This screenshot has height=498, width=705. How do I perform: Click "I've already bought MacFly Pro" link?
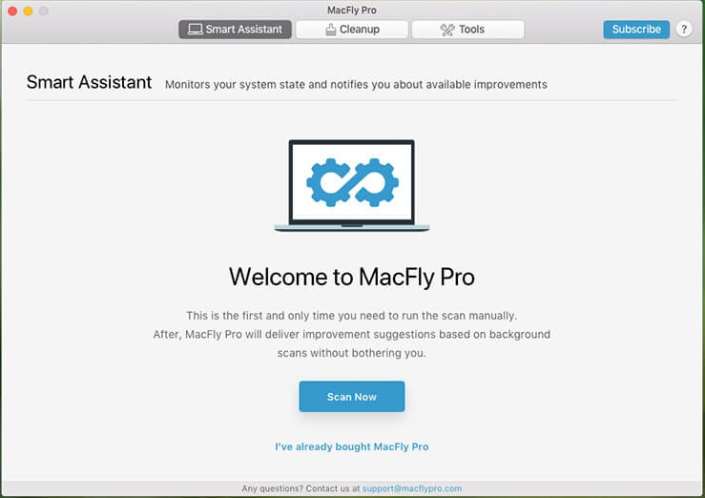pyautogui.click(x=351, y=446)
